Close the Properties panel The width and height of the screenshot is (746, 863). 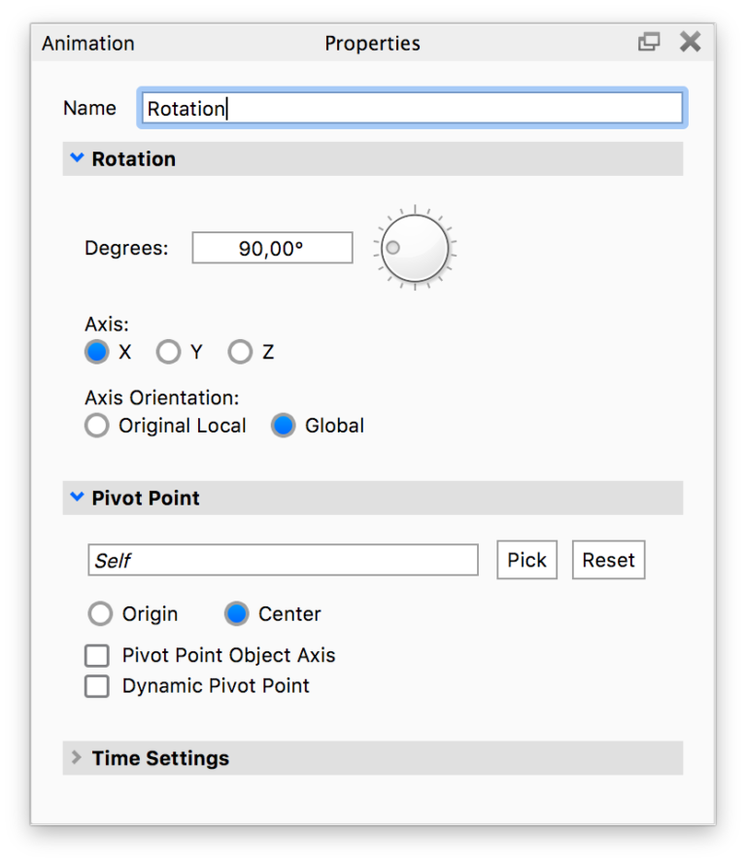coord(690,42)
